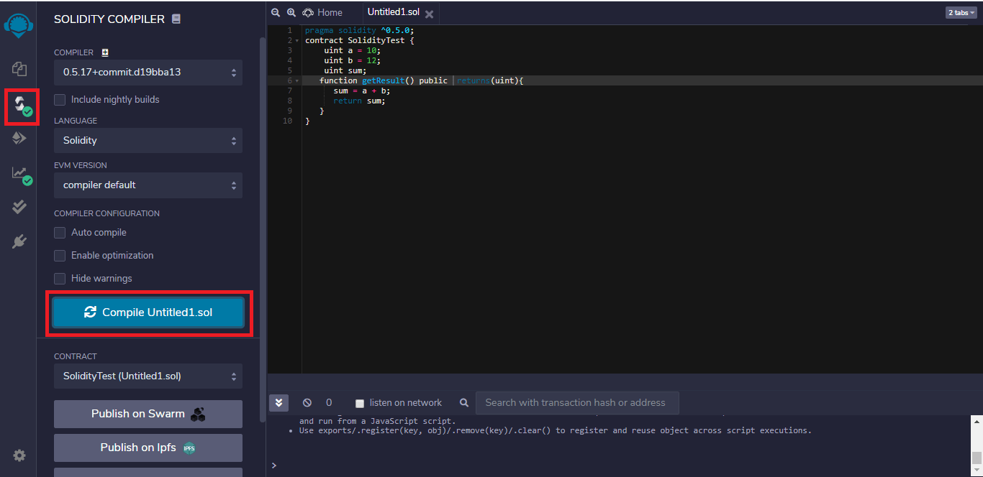Click the zoom-in magnifier above the editor
Image resolution: width=983 pixels, height=477 pixels.
click(x=290, y=12)
